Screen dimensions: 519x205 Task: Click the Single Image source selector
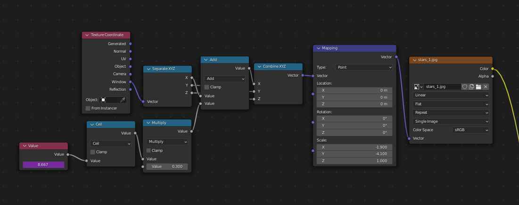point(451,121)
